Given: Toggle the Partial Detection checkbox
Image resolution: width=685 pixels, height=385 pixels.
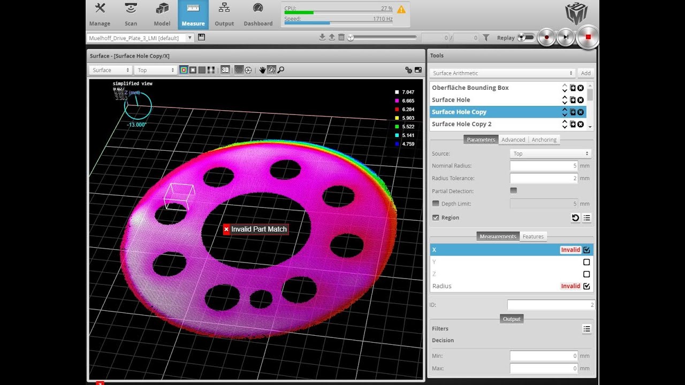Looking at the screenshot, I should click(x=514, y=190).
